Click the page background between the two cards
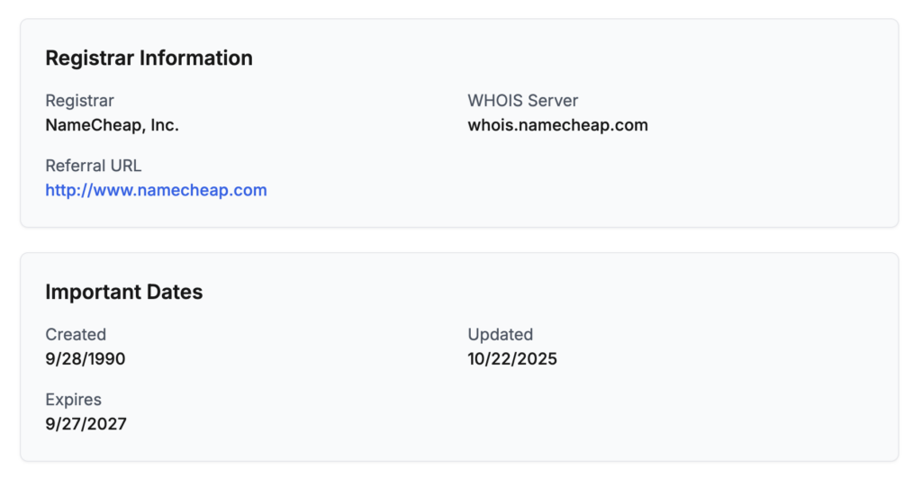 click(459, 239)
